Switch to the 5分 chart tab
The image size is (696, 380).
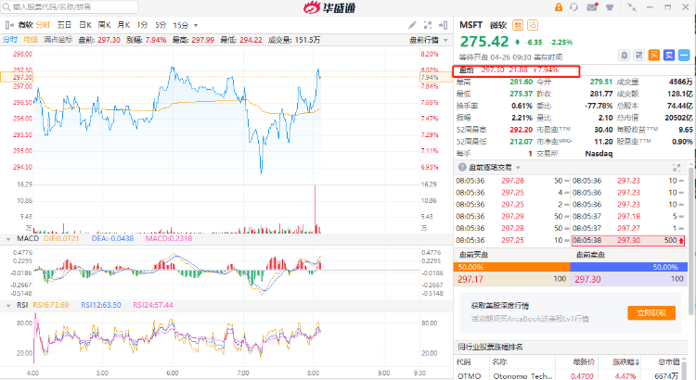click(161, 25)
